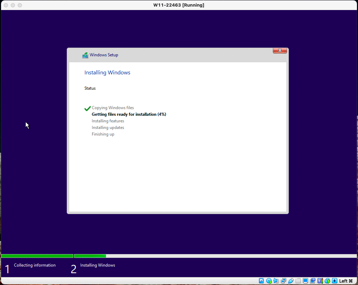Open the USB devices status icon
The height and width of the screenshot is (285, 358).
(291, 281)
